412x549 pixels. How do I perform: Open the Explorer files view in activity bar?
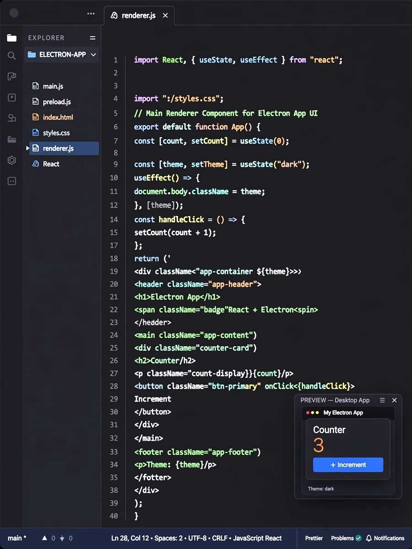click(x=12, y=38)
